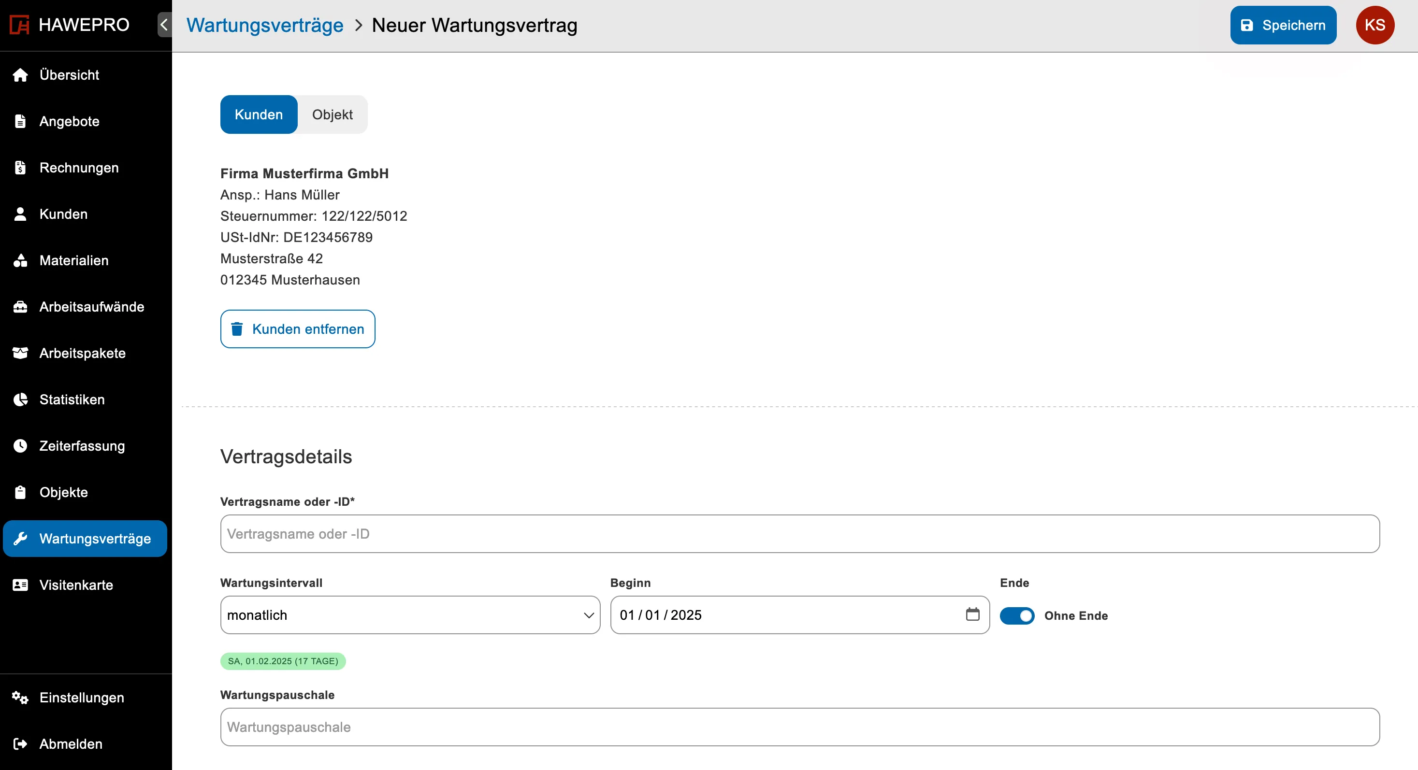
Task: Click the breadcrumb chevron separator
Action: click(x=358, y=25)
